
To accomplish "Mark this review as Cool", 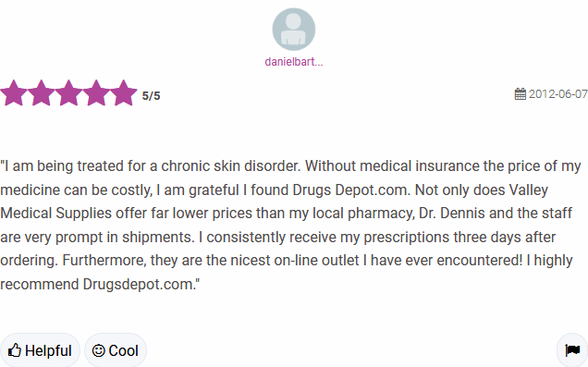I will [x=116, y=350].
